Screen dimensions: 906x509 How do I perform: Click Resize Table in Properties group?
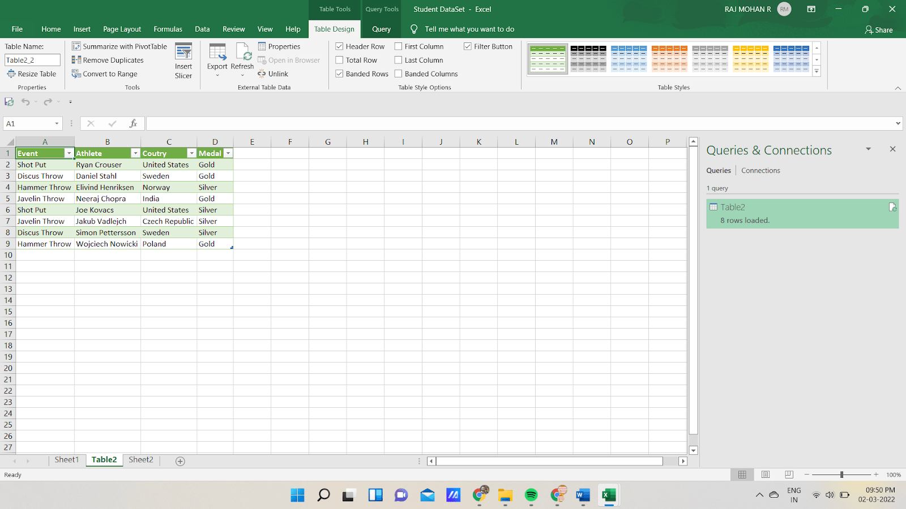(x=32, y=74)
